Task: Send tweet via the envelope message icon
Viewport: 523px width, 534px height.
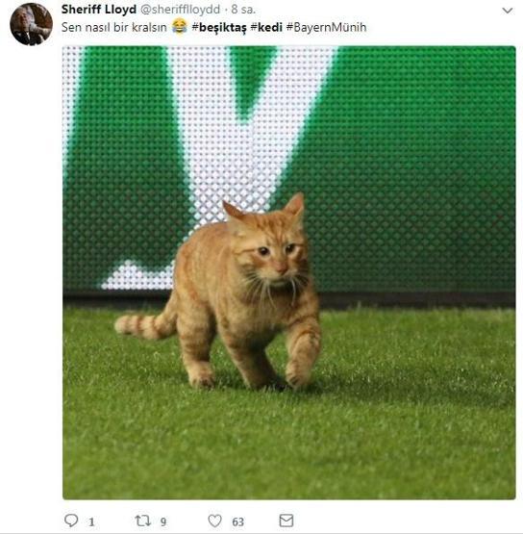Action: (x=286, y=521)
